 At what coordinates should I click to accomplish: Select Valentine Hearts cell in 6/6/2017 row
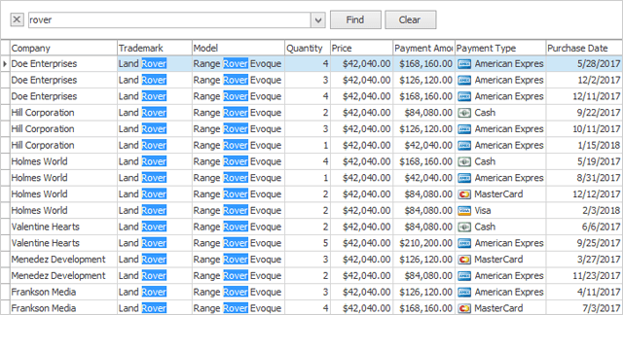[63, 227]
